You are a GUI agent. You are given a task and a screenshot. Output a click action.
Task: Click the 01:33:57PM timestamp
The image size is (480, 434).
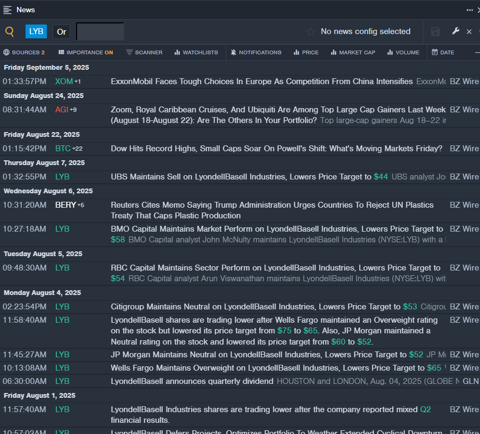[24, 81]
